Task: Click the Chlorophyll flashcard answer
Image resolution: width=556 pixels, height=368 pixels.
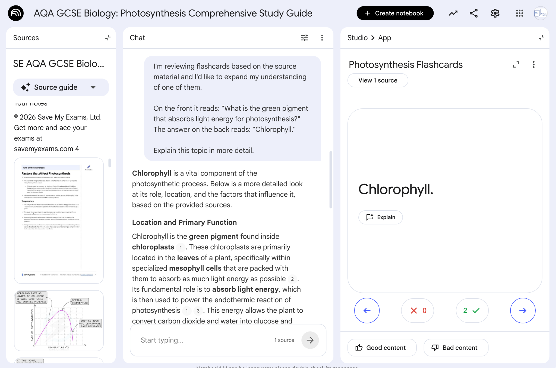Action: [396, 189]
